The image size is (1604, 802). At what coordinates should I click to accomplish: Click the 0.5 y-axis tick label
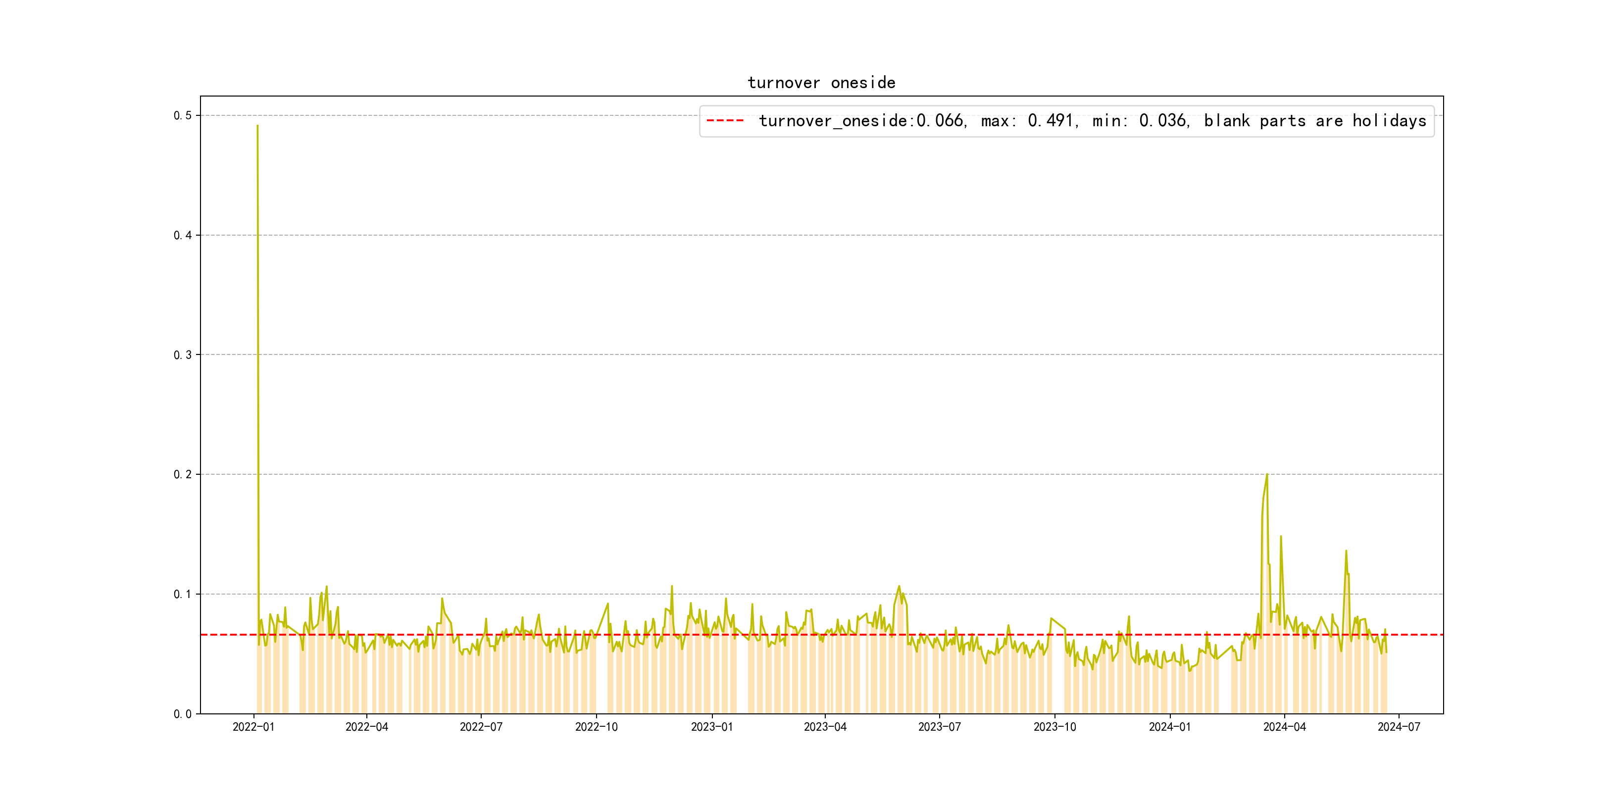(183, 116)
